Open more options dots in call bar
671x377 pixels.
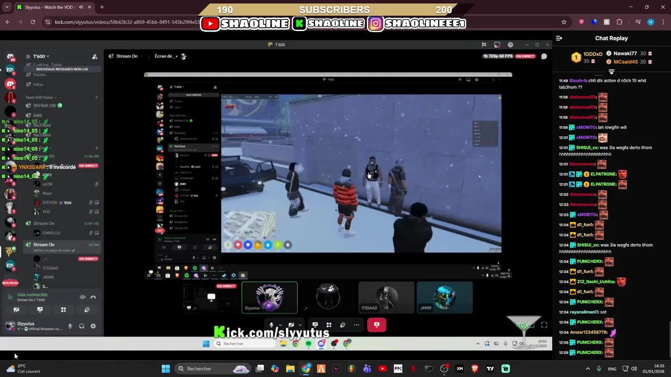(356, 325)
